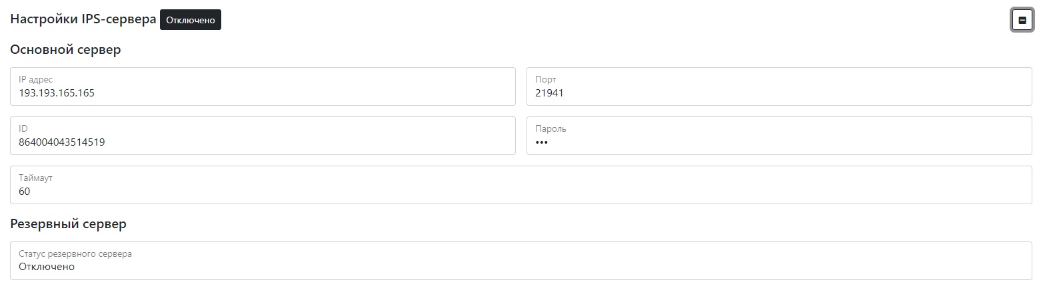Image resolution: width=1043 pixels, height=290 pixels.
Task: Click the IP address value 193.193.165.165
Action: (57, 93)
